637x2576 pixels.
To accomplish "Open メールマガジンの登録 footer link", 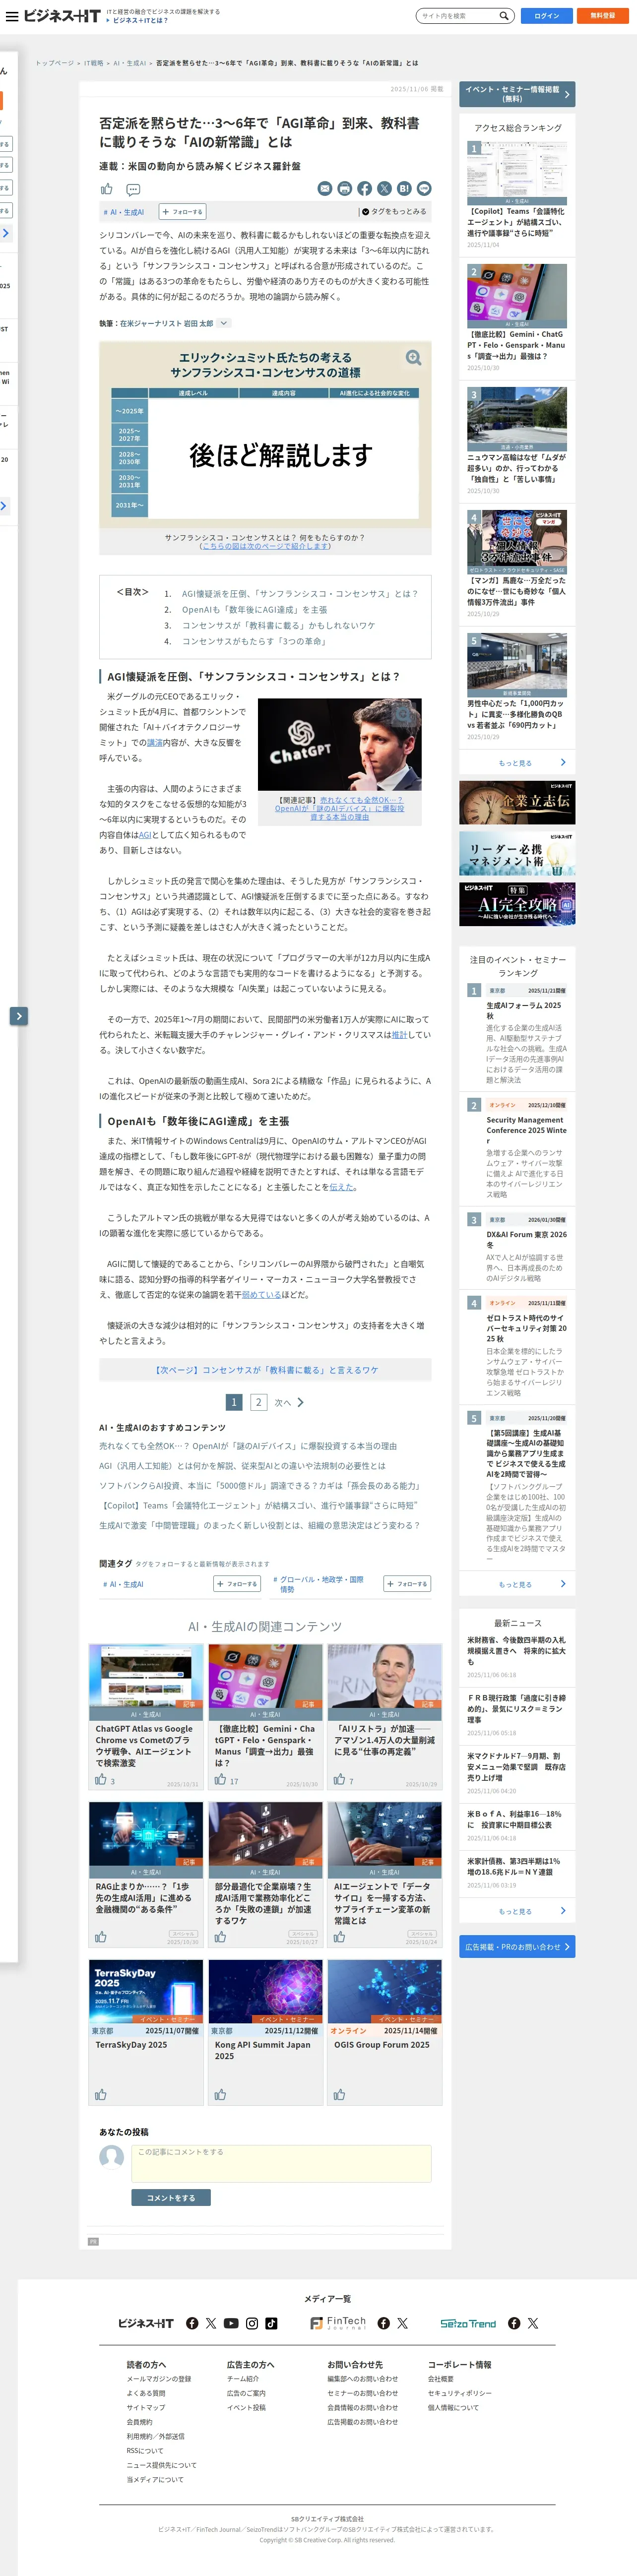I will click(159, 2379).
